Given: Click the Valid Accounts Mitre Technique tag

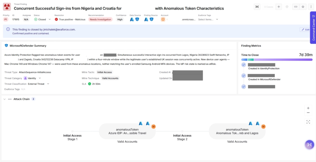Looking at the screenshot, I should click(110, 78).
